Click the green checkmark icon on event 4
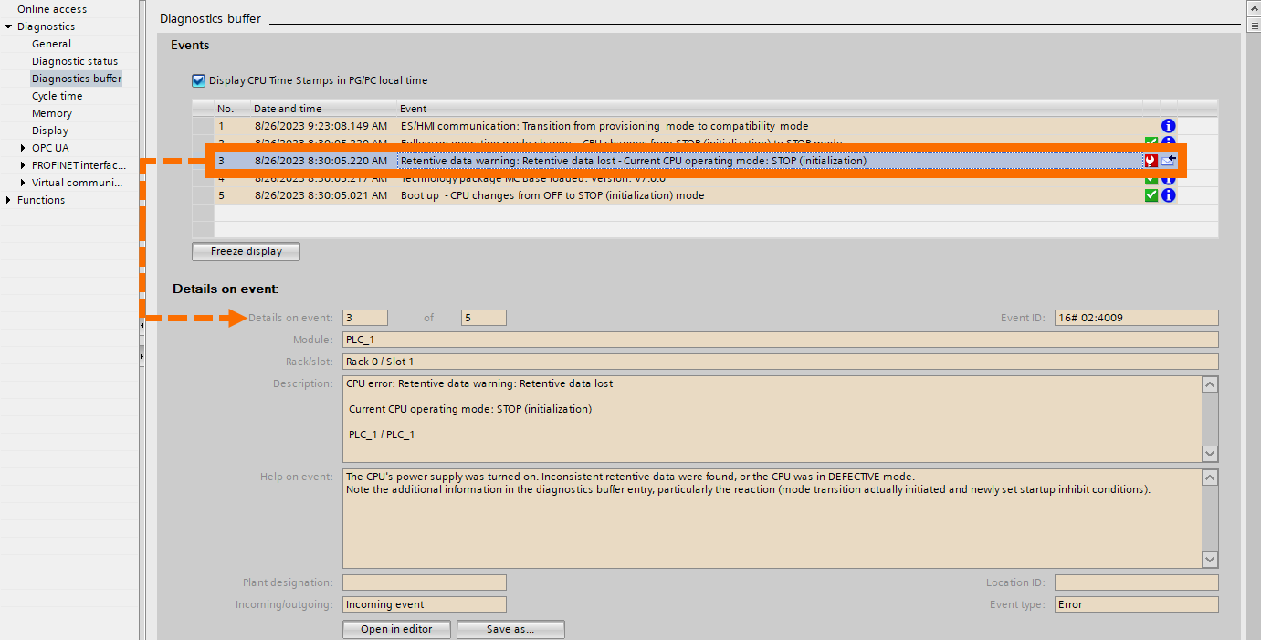The image size is (1261, 640). [x=1151, y=178]
